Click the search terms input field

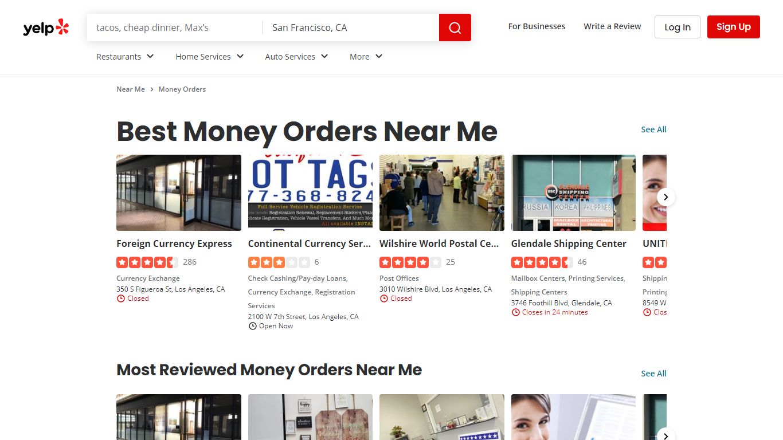pos(175,27)
